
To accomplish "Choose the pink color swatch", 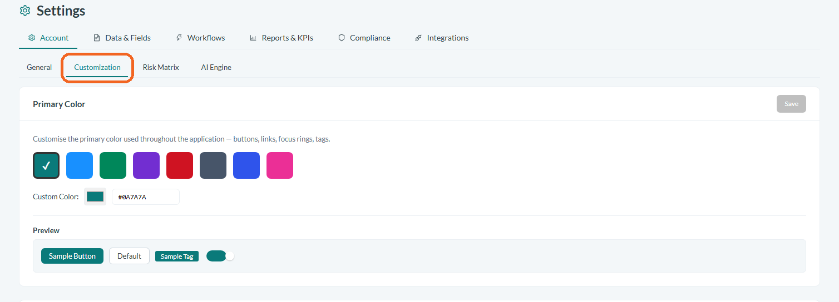I will 280,165.
